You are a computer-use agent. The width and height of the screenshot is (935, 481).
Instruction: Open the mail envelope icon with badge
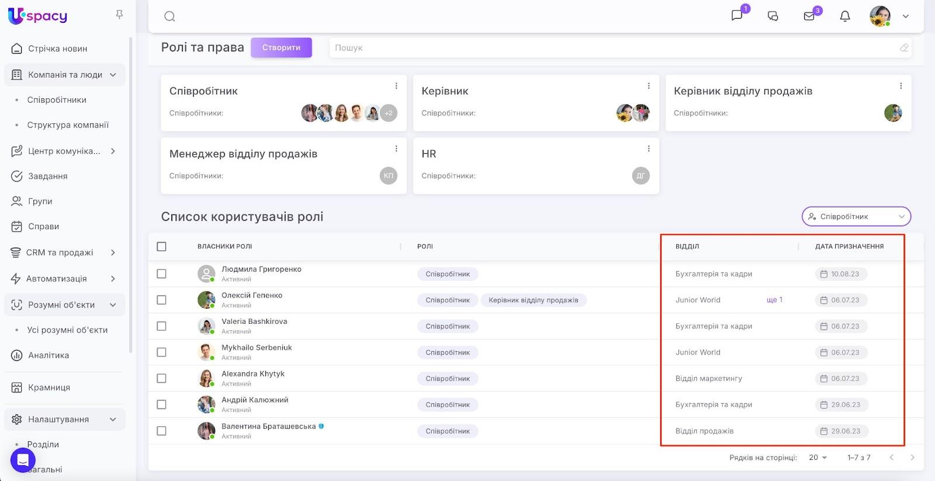tap(809, 16)
